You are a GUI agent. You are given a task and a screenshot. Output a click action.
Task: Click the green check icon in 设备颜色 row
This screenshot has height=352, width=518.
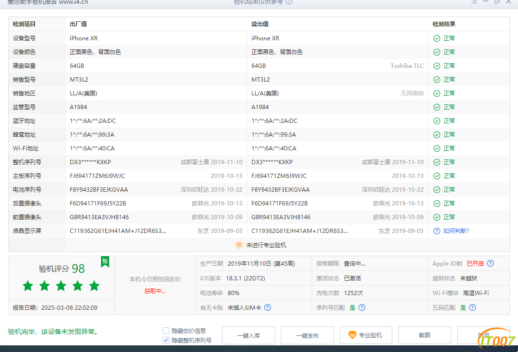[437, 52]
